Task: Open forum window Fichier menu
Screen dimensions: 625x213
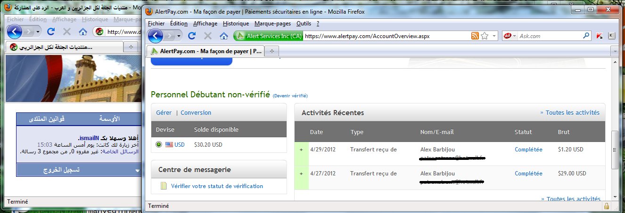Action: pos(15,20)
